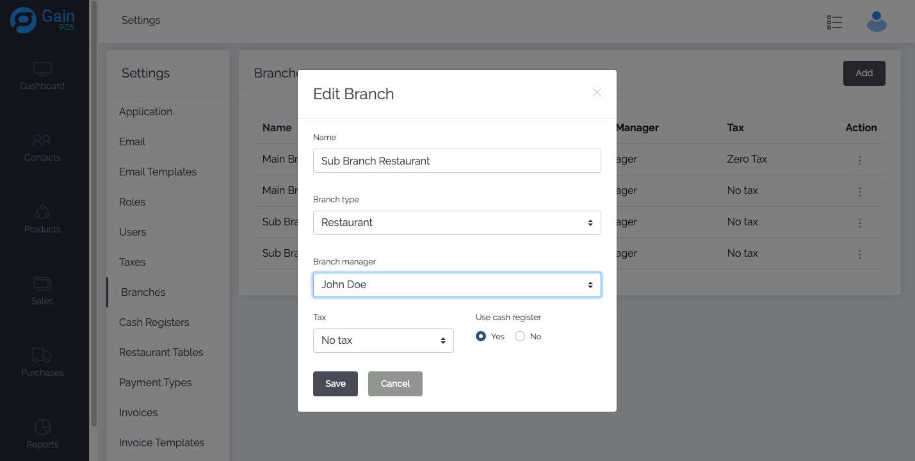Expand the Tax dropdown in dialog
This screenshot has height=461, width=915.
pos(383,341)
